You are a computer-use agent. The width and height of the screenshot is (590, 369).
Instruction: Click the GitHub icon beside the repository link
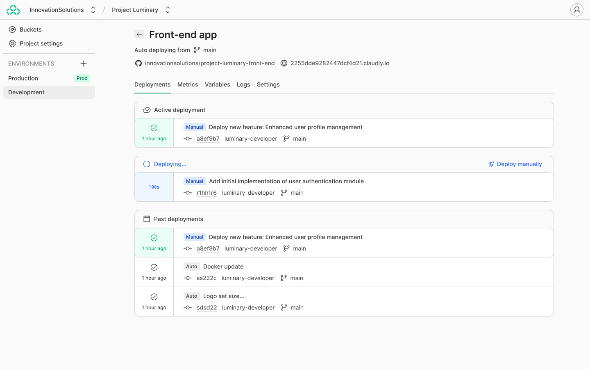point(138,63)
